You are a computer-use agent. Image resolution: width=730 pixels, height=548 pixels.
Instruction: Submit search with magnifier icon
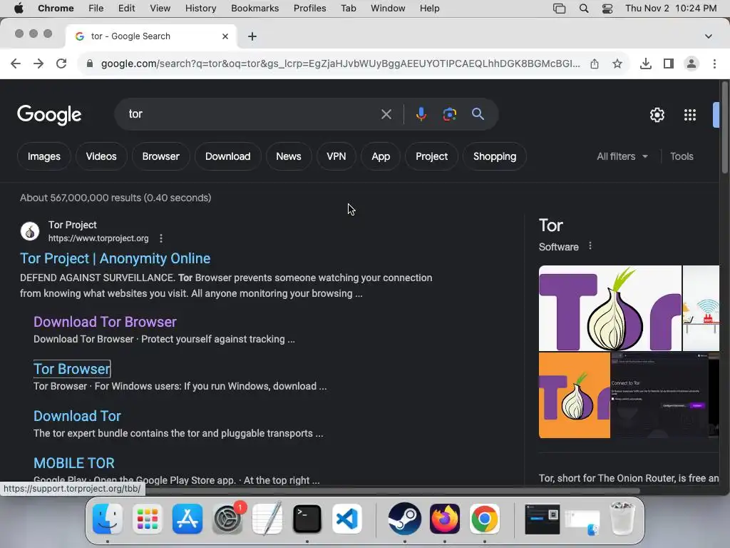478,114
